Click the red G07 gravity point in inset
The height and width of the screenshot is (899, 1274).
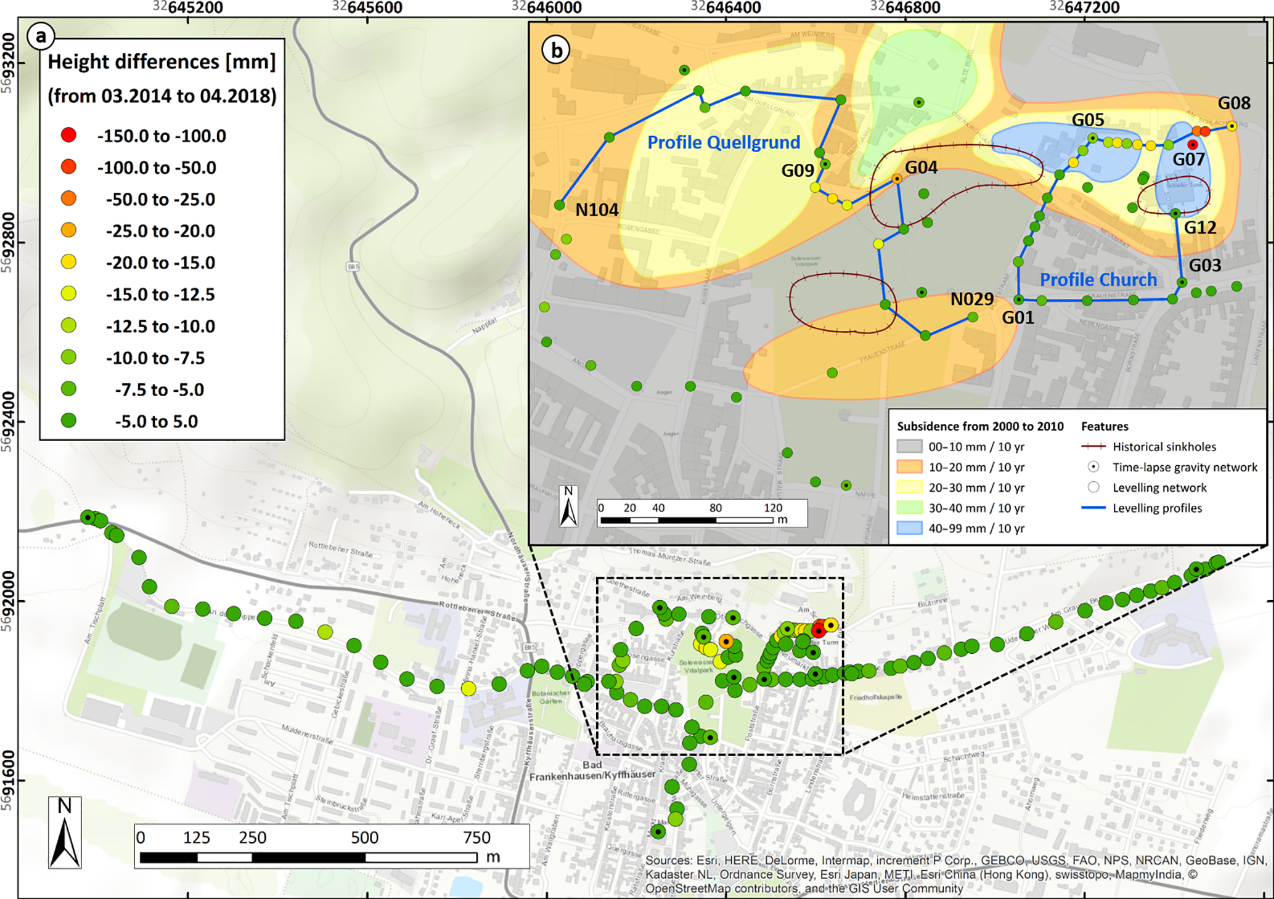tap(1193, 145)
